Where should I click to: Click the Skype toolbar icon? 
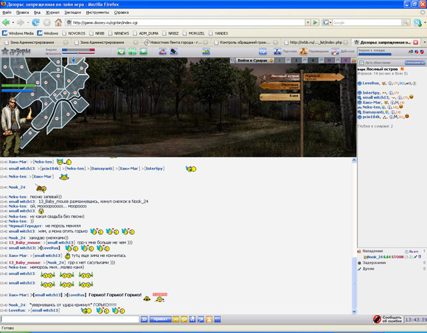[418, 23]
